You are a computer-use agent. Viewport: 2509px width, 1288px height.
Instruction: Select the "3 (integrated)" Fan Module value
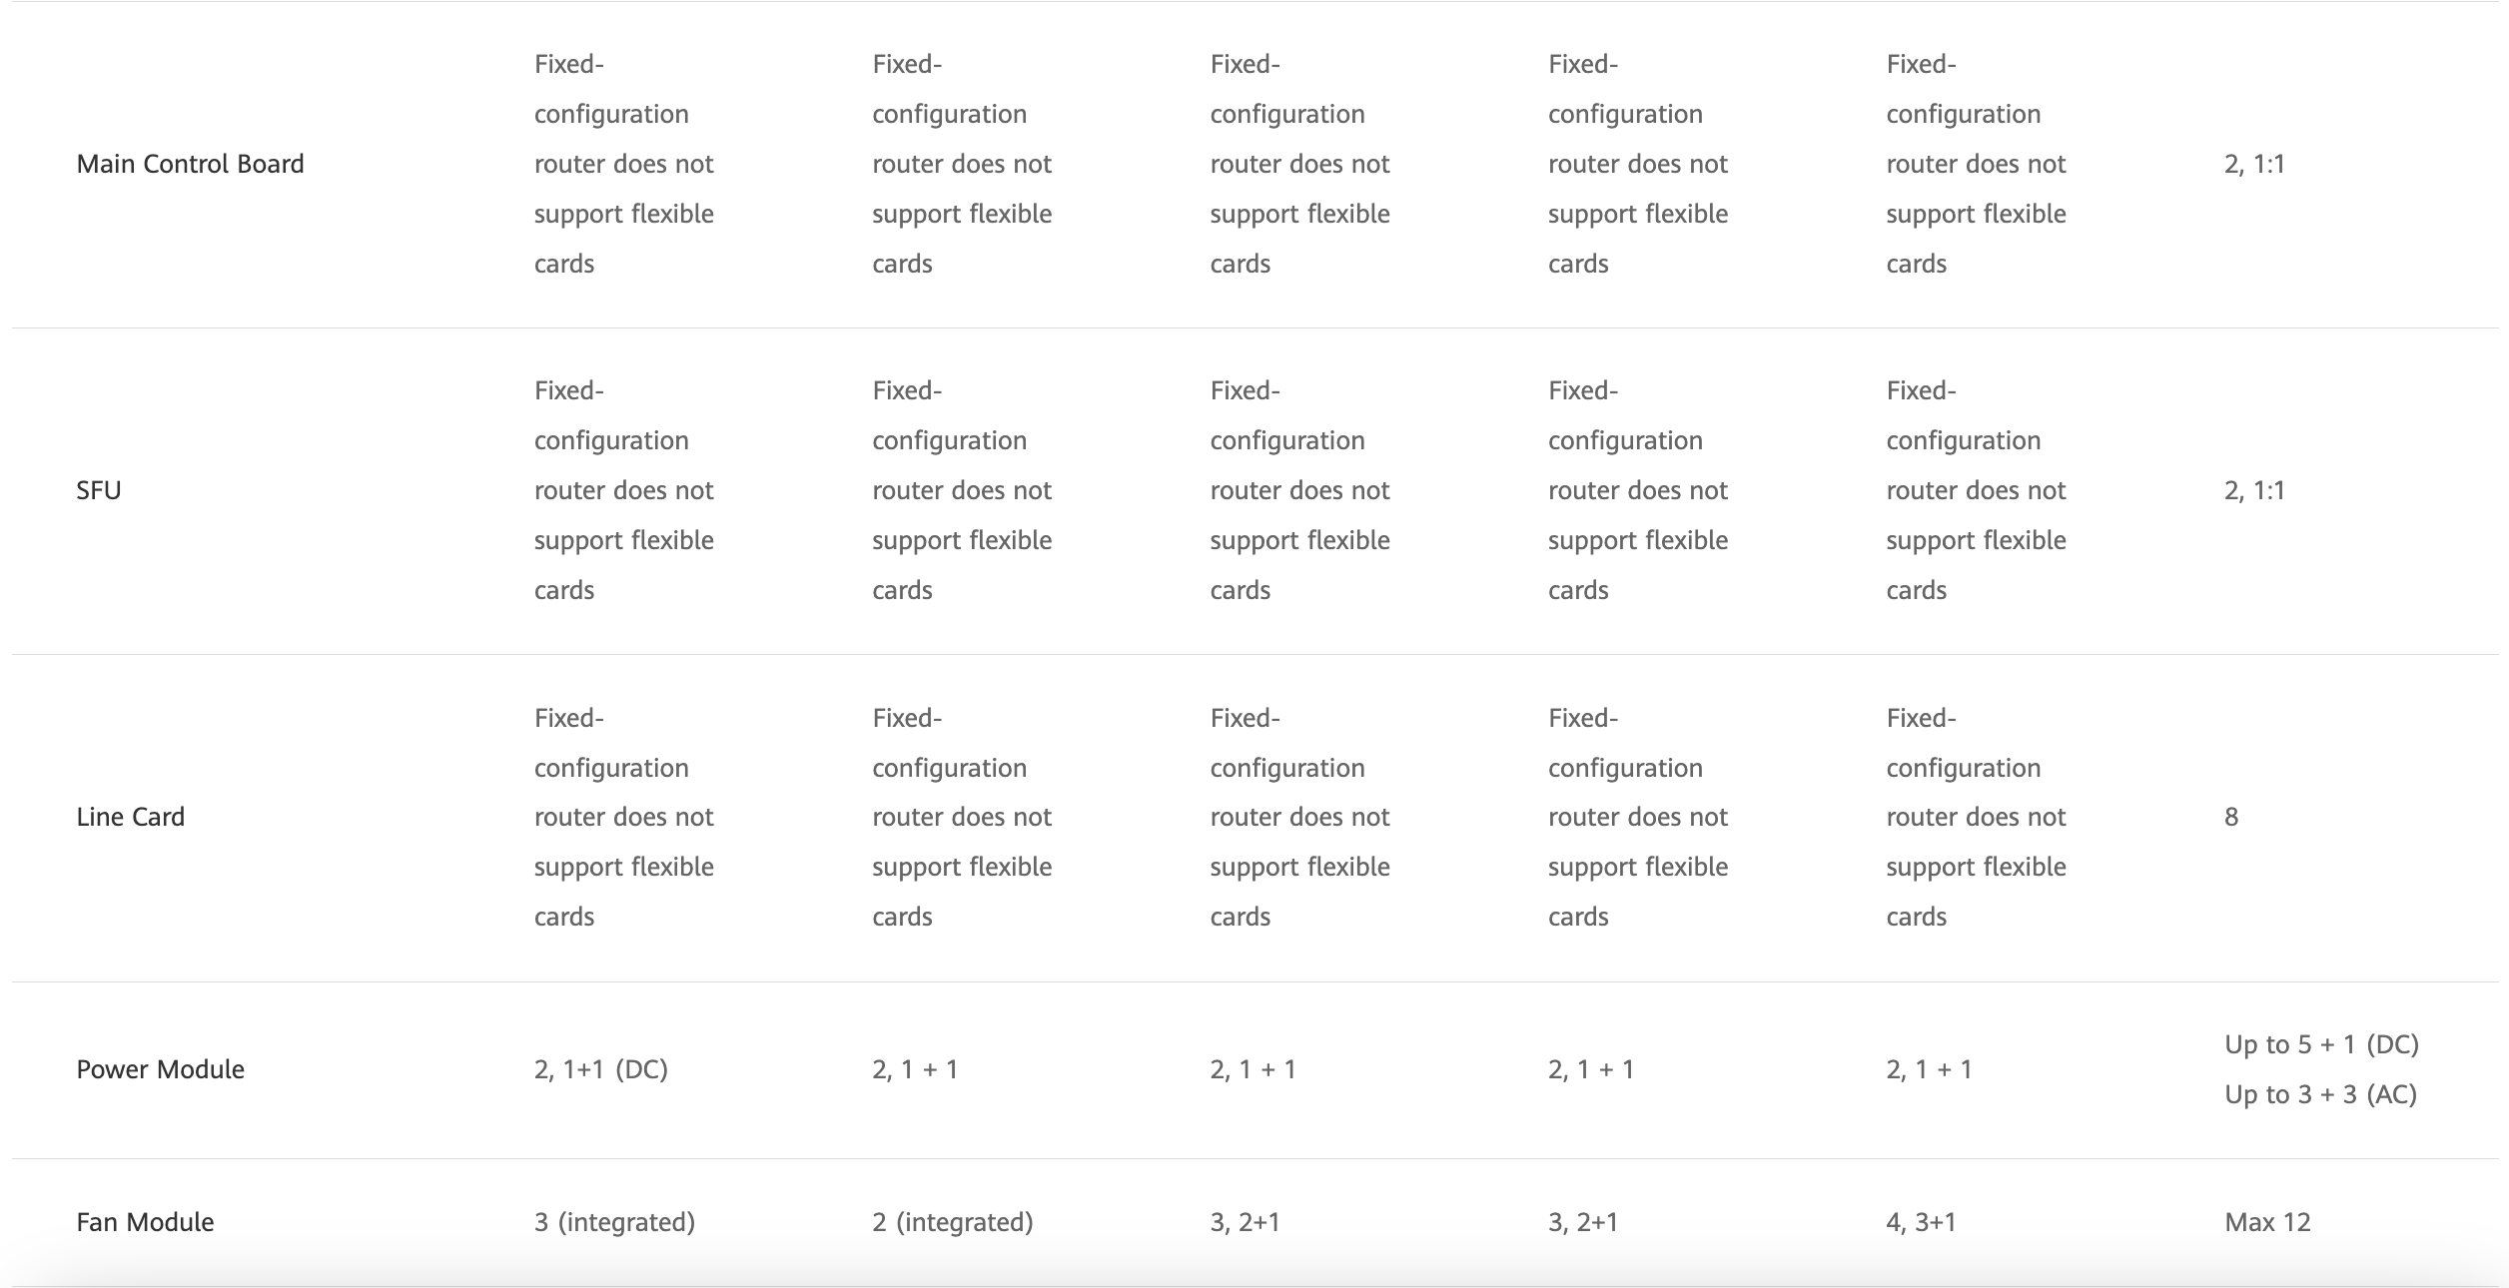[x=614, y=1222]
